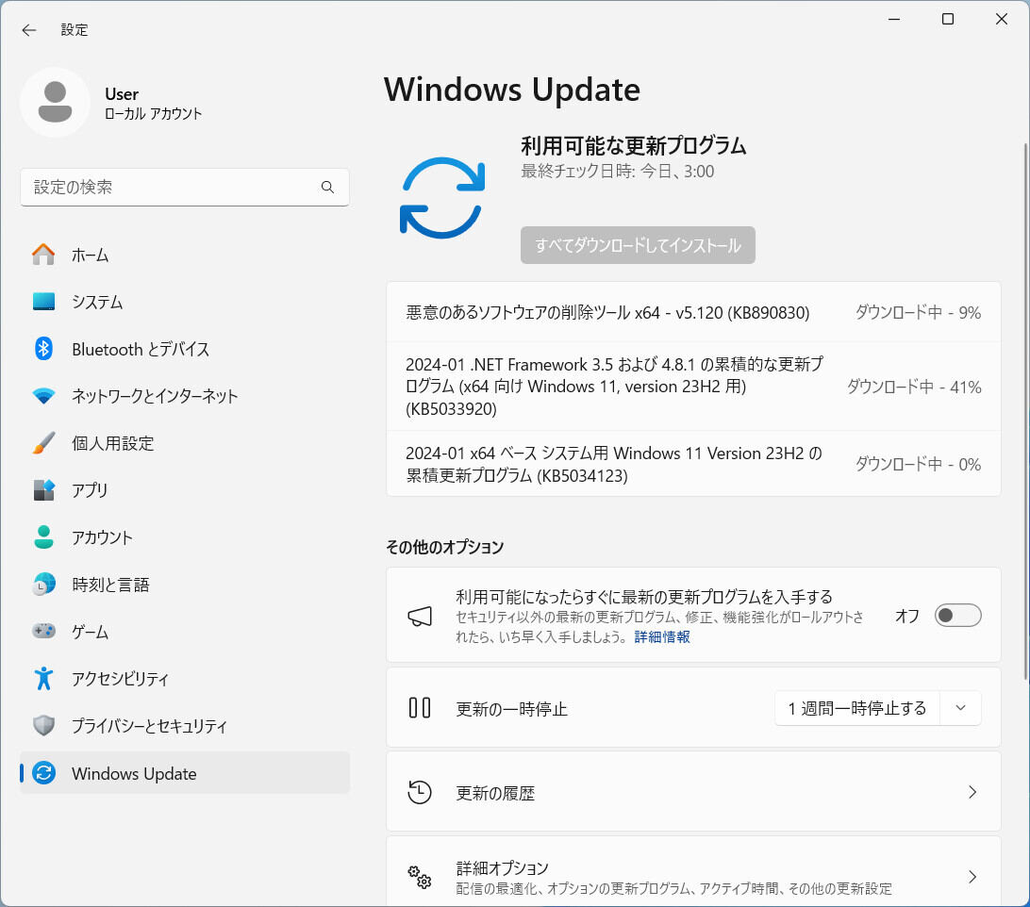Screen dimensions: 1030x907
Task: Click the apps icon beside アプリ
Action: (43, 490)
